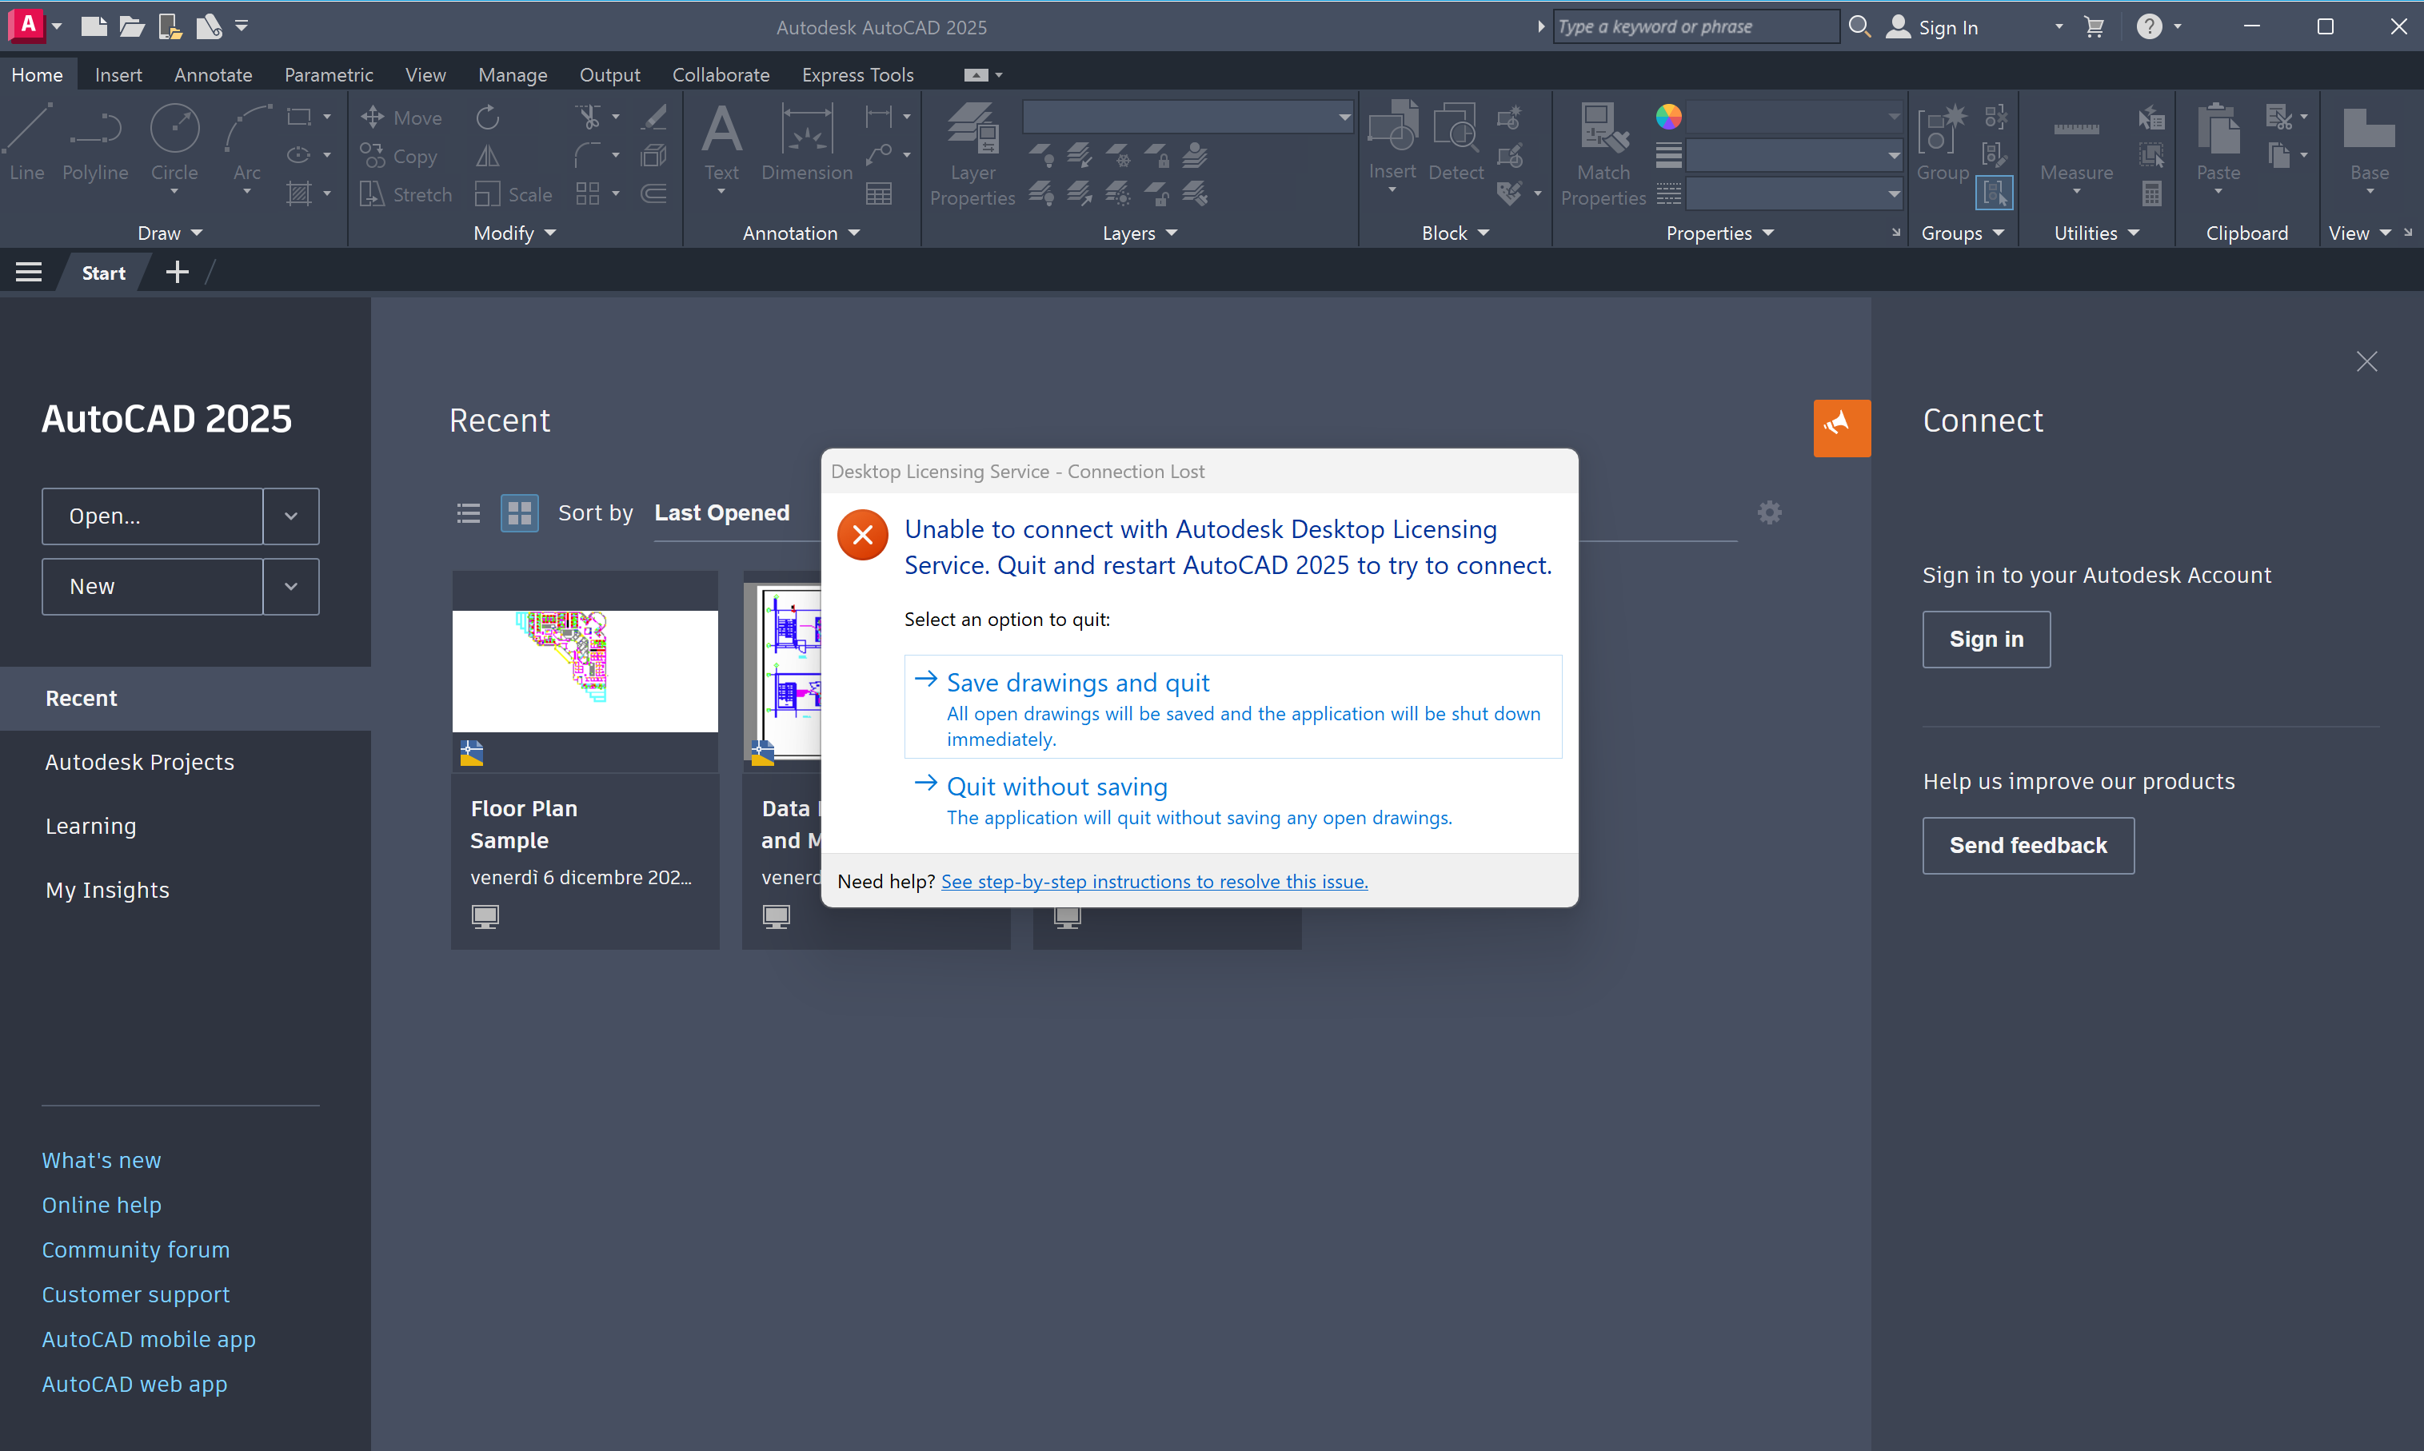Switch to the Parametric tab
Screen dimensions: 2424x1451
click(329, 74)
